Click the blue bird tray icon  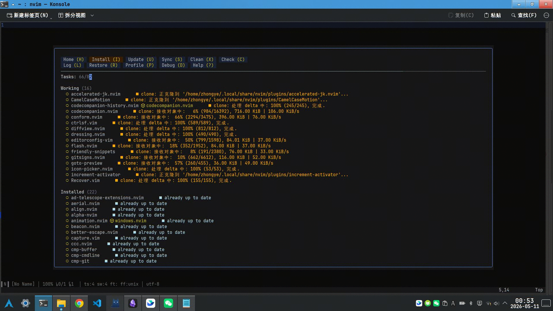pos(419,303)
